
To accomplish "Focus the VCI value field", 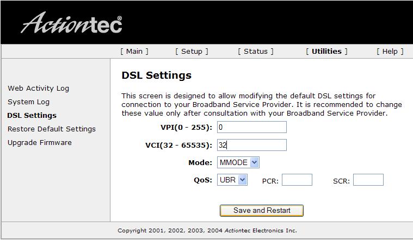I will coord(252,145).
